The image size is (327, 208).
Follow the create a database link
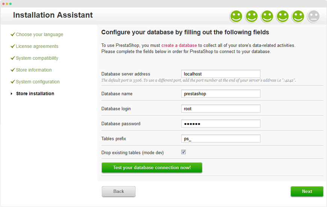[179, 45]
